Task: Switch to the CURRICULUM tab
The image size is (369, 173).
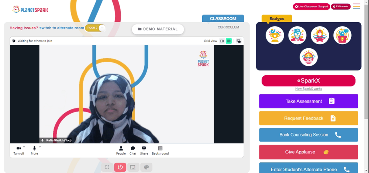Action: [x=228, y=27]
